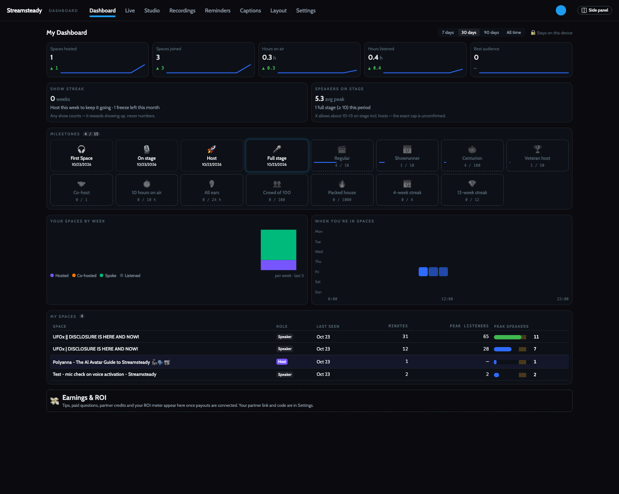Screen dimensions: 619x494
Task: Open the Hours on air stat card
Action: point(309,60)
